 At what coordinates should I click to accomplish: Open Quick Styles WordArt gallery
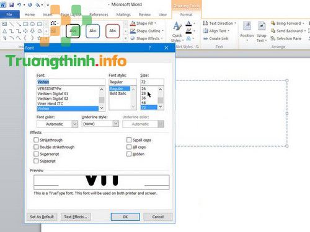coord(177,32)
